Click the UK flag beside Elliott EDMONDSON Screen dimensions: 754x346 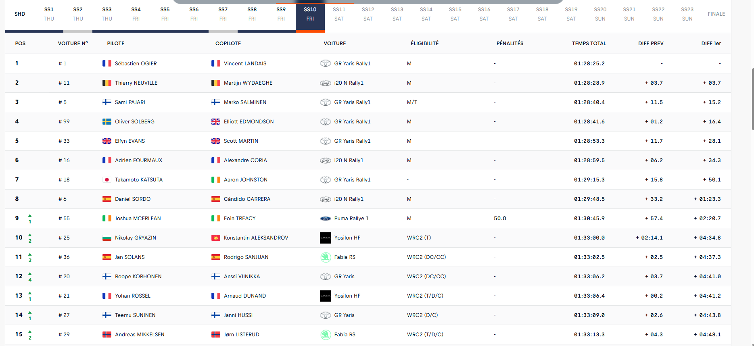pos(216,121)
